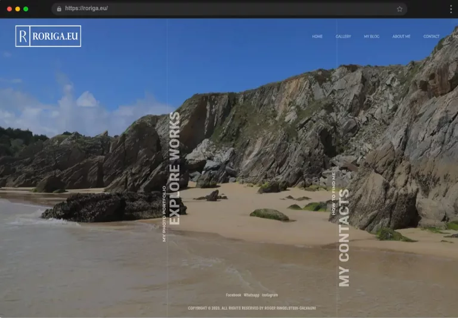
Task: Bookmark page with the star icon
Action: tap(400, 9)
